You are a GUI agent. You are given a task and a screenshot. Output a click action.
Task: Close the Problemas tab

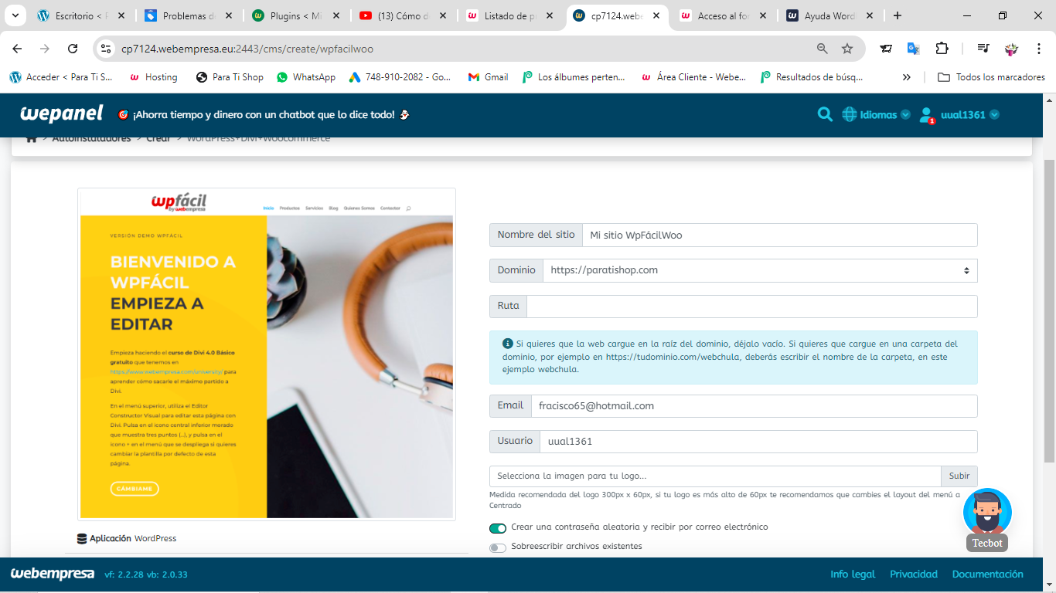pos(230,15)
